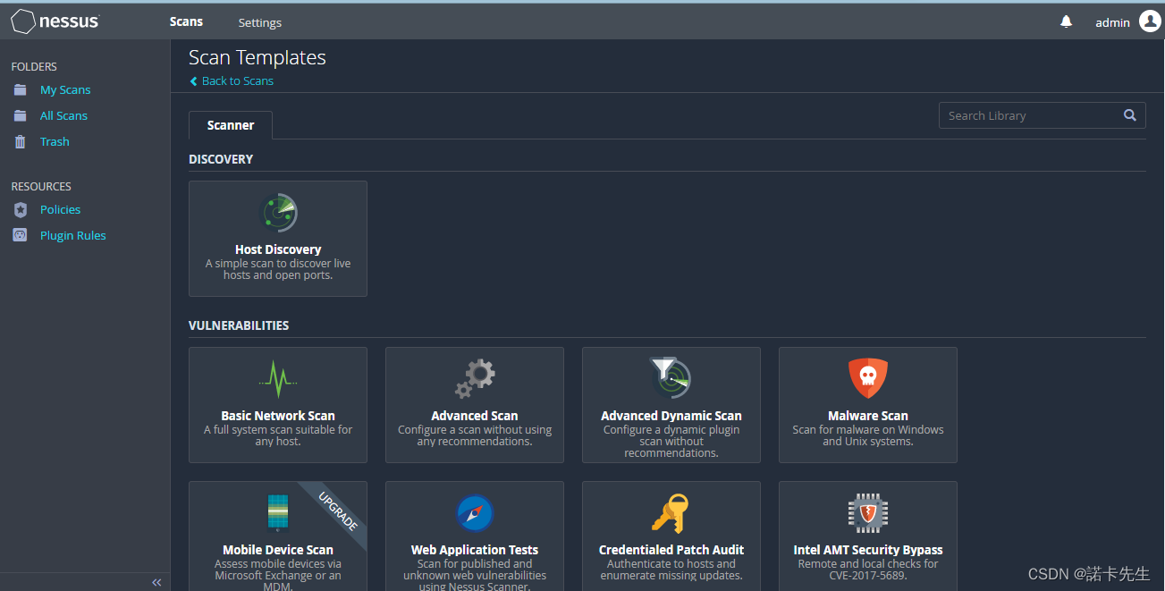This screenshot has width=1165, height=591.
Task: Open the Trash folder link
Action: pos(55,141)
